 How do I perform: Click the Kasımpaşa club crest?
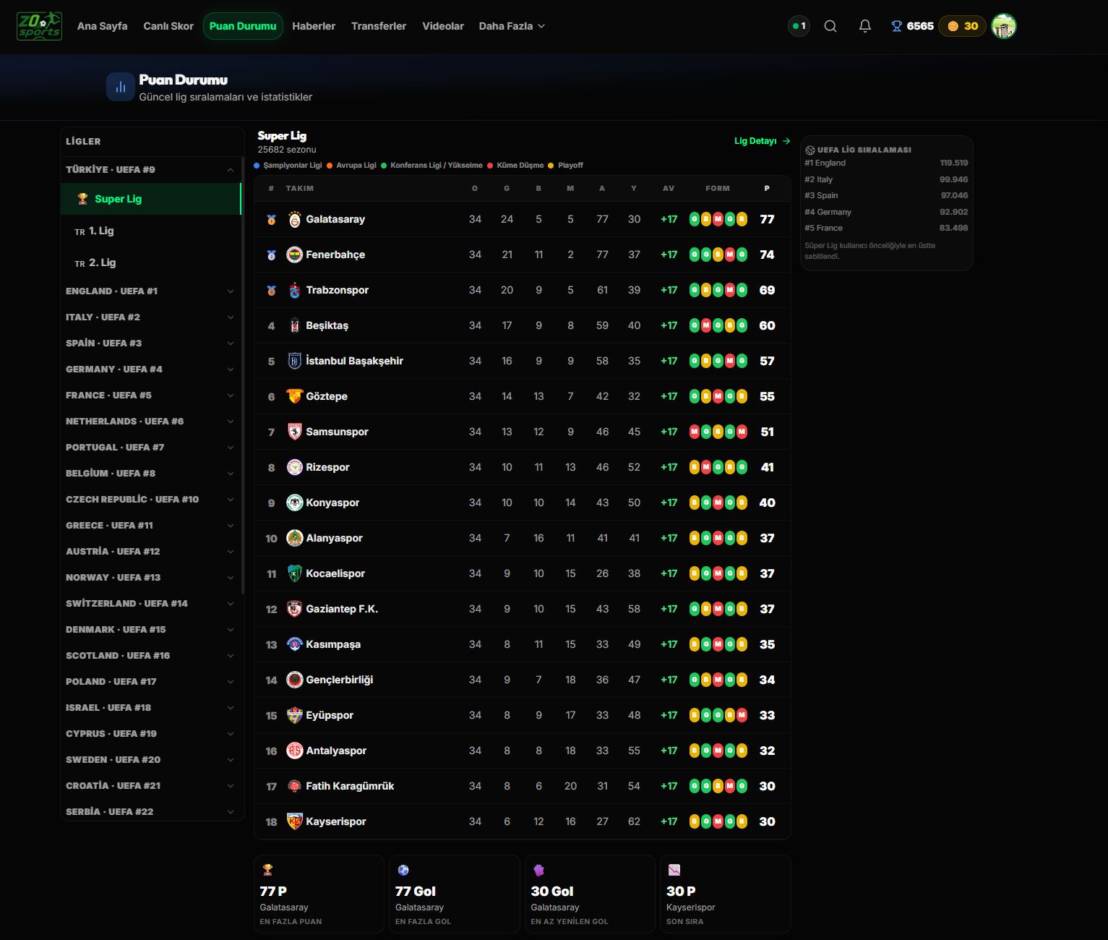coord(295,644)
